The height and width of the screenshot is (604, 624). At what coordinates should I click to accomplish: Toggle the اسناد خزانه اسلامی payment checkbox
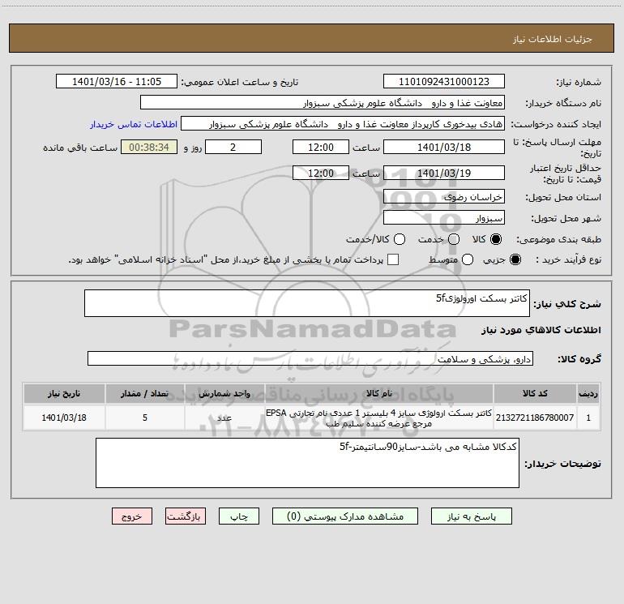[x=393, y=259]
